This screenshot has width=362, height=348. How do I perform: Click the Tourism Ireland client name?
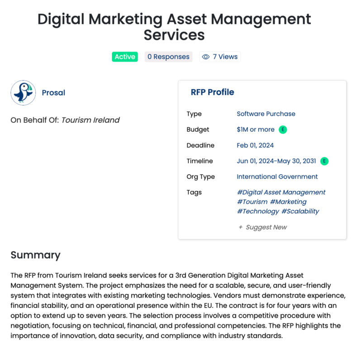90,120
